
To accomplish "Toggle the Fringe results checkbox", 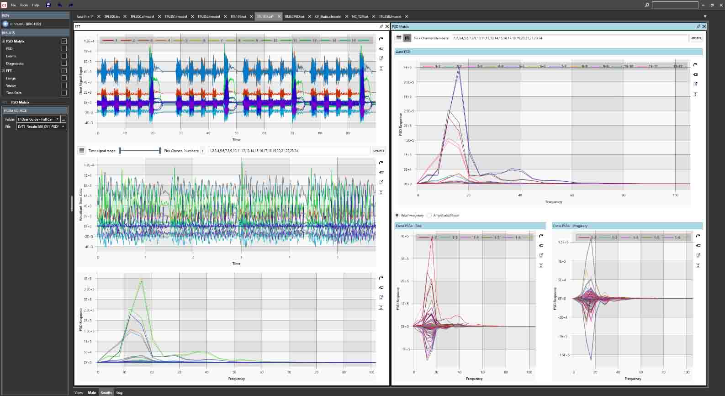I will [x=64, y=78].
